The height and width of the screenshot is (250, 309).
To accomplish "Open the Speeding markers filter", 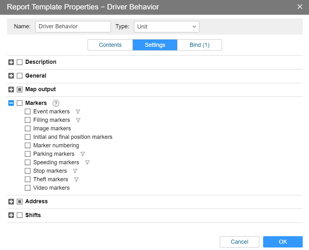I will click(x=87, y=162).
